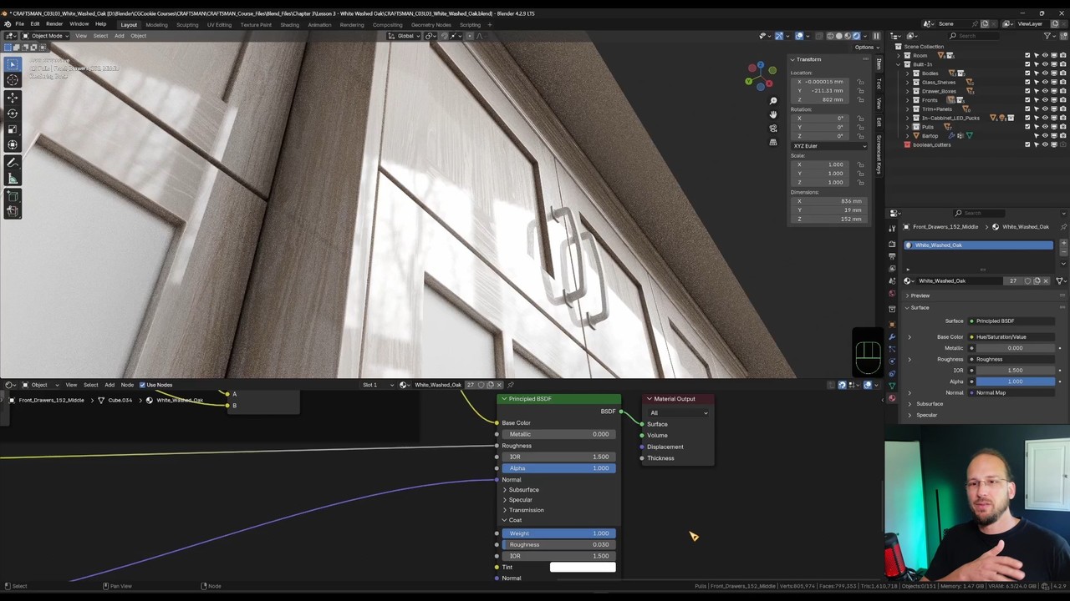1070x601 pixels.
Task: Hide the Room collection using eye icon
Action: coord(1044,55)
